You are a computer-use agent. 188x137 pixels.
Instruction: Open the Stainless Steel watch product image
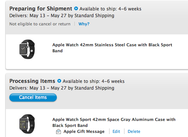point(27,49)
